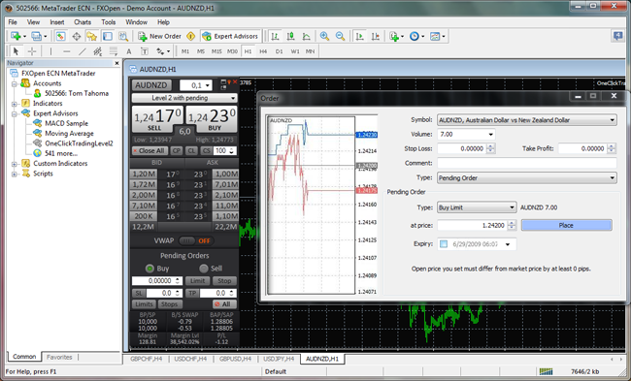Toggle the Navigator star folder icon

92,36
